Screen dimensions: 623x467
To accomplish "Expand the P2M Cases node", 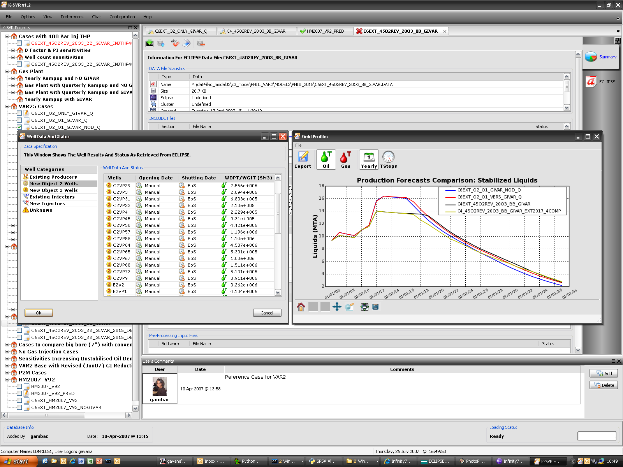I will (x=7, y=373).
